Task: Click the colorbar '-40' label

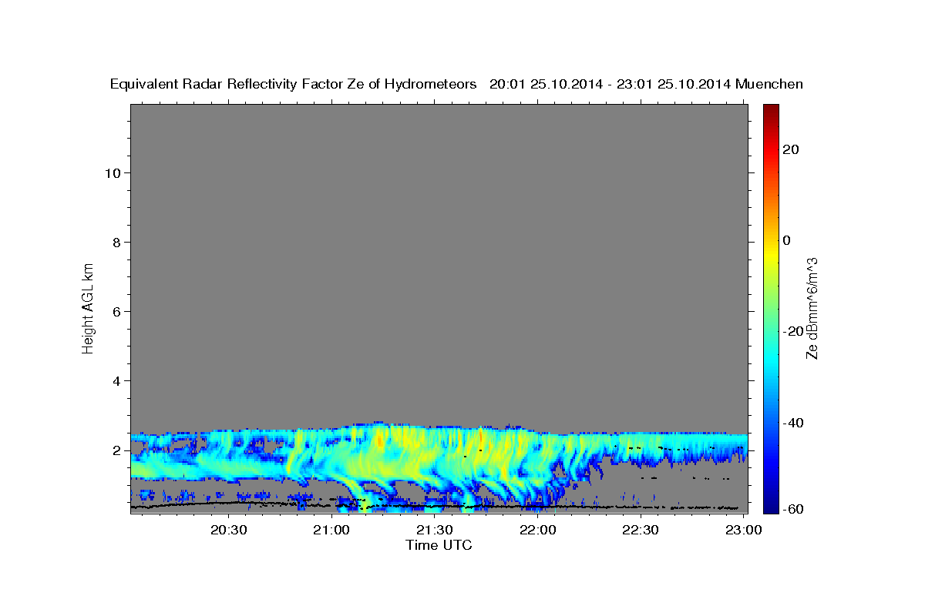Action: coord(793,422)
